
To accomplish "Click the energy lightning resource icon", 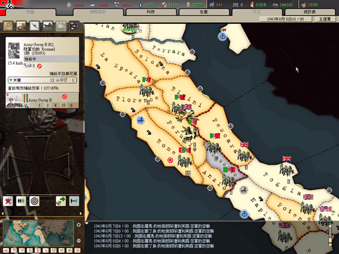I will 69,5.
